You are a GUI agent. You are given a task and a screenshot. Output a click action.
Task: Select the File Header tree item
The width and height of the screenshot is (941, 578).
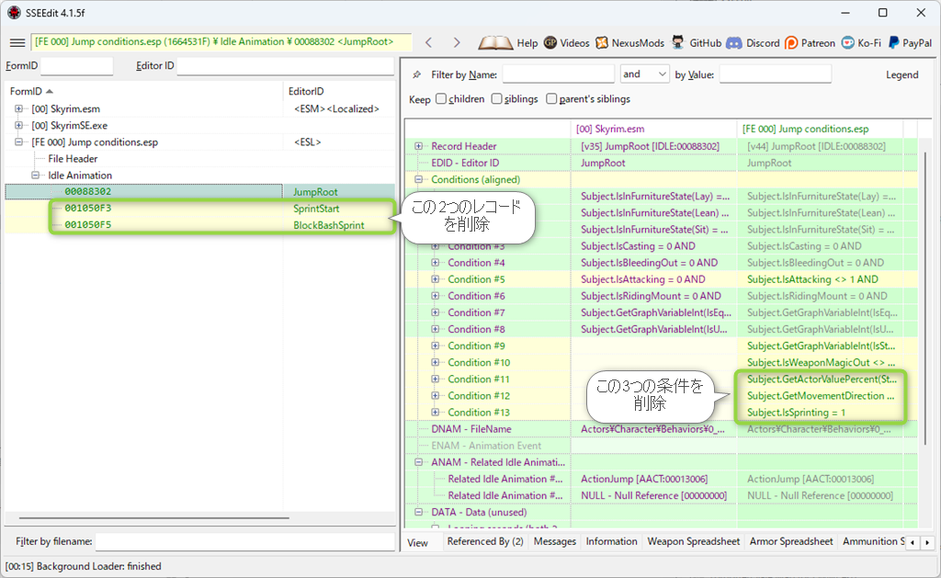[73, 158]
